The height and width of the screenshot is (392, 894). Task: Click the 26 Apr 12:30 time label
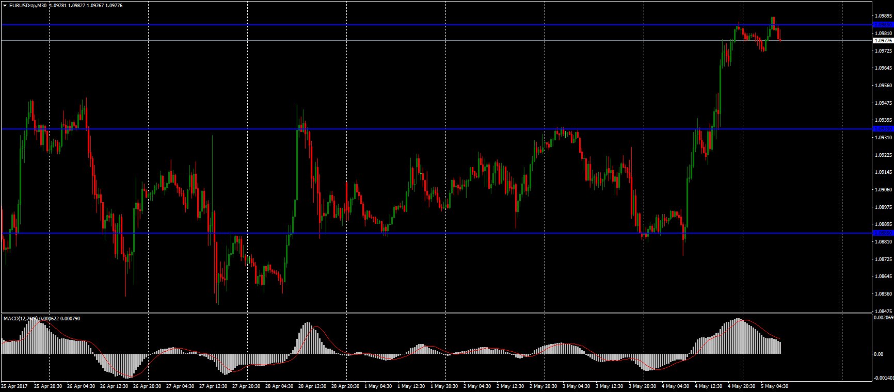click(114, 386)
